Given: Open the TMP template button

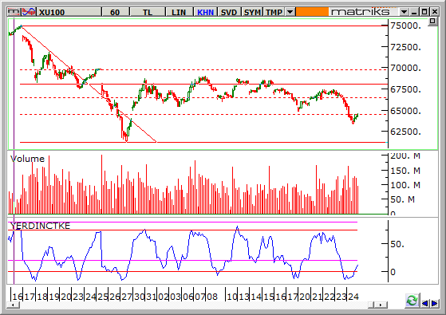Looking at the screenshot, I should [274, 12].
